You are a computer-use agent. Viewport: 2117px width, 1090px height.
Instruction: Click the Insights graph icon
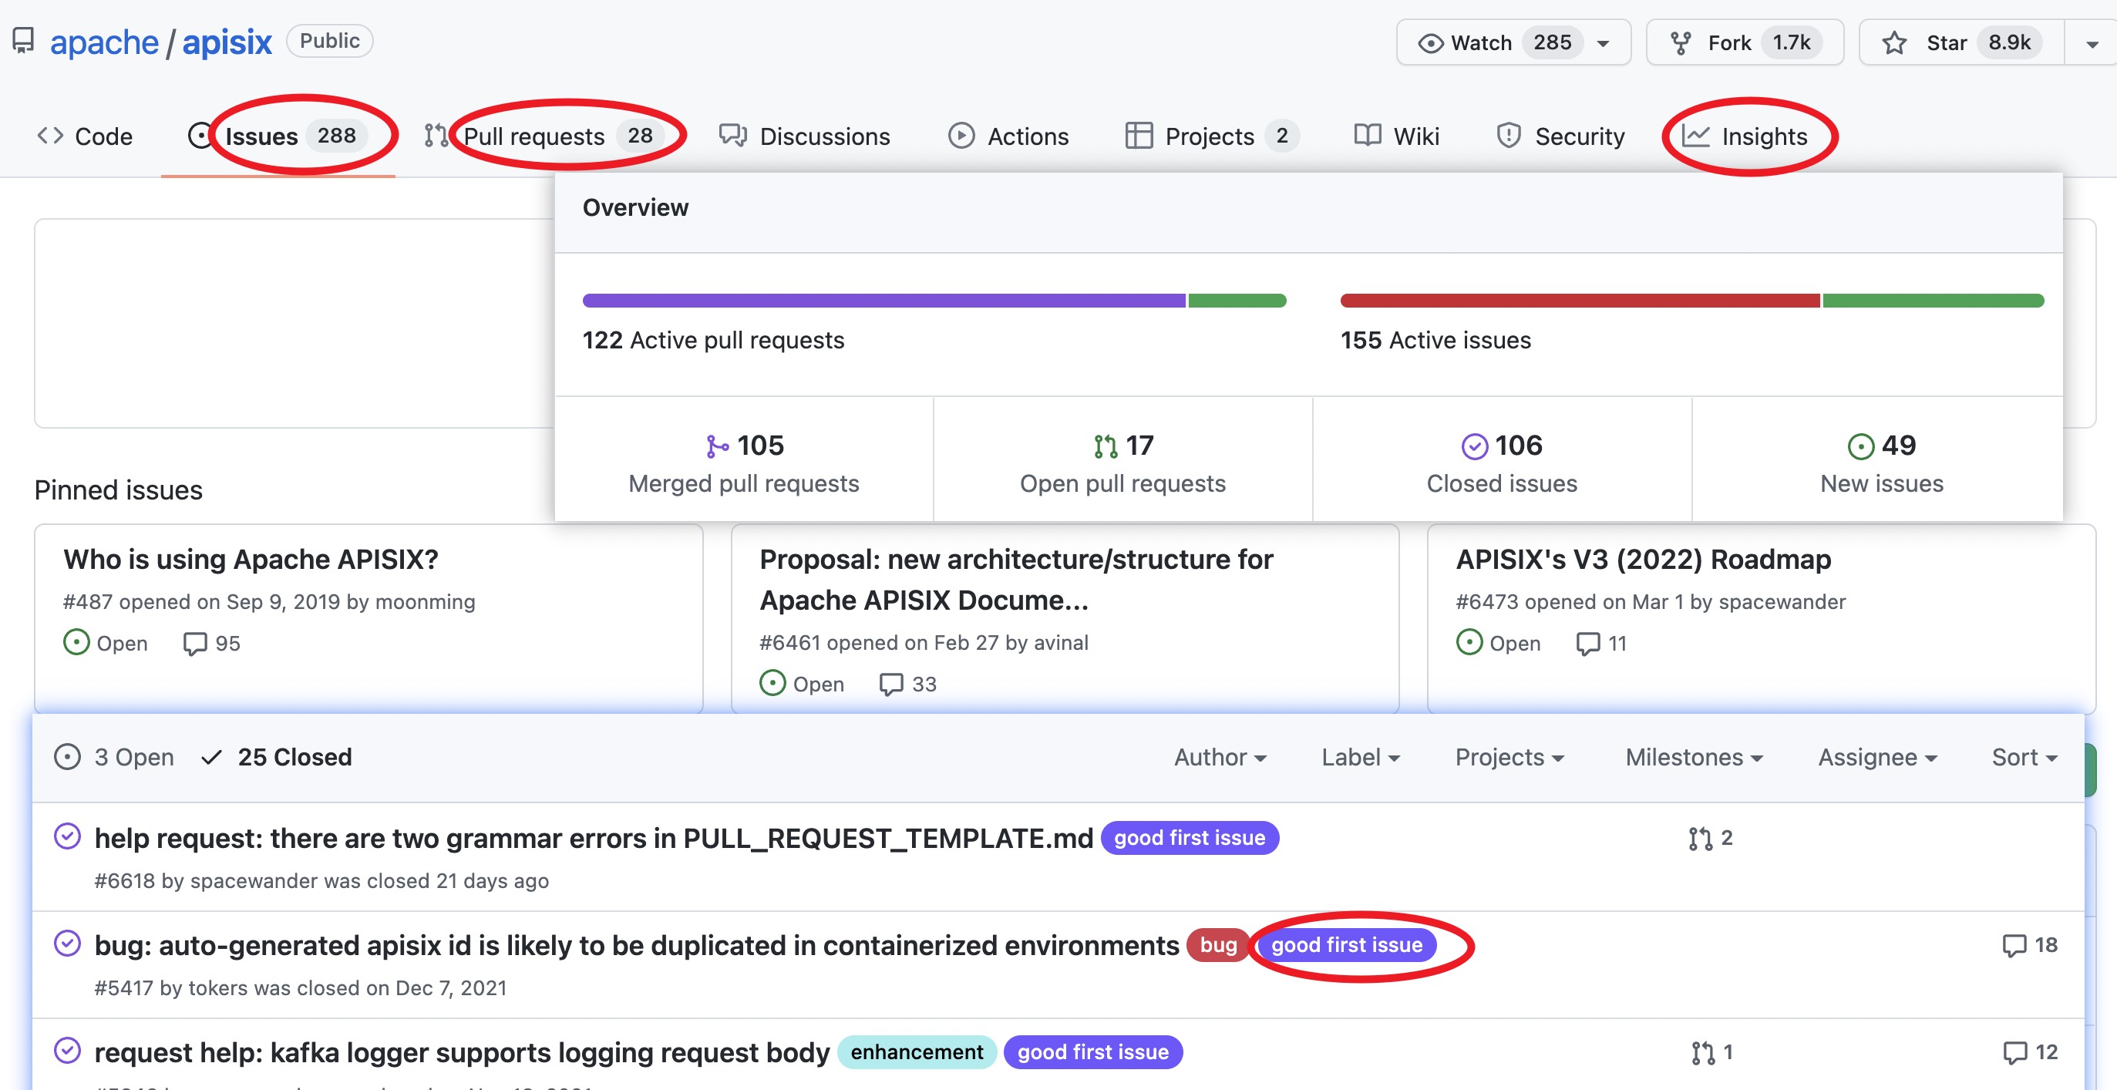1695,135
